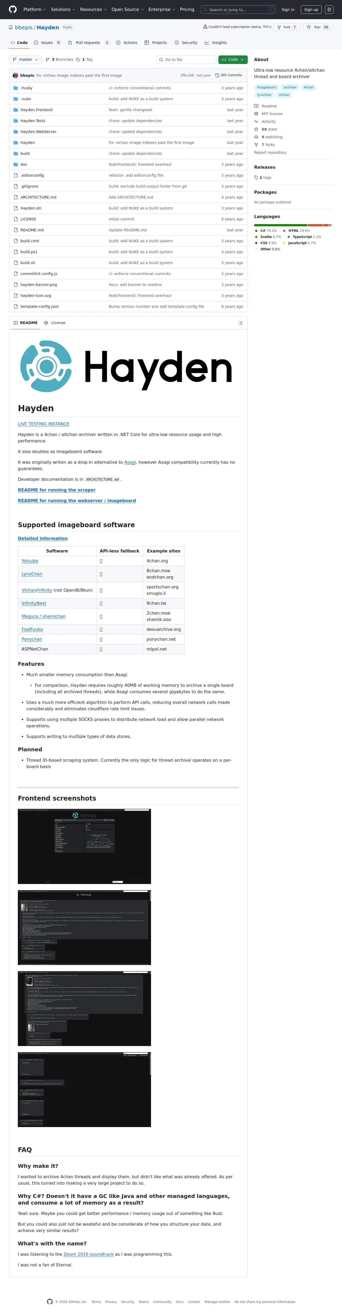Open the Resources dropdown
The width and height of the screenshot is (342, 1316).
click(x=93, y=9)
